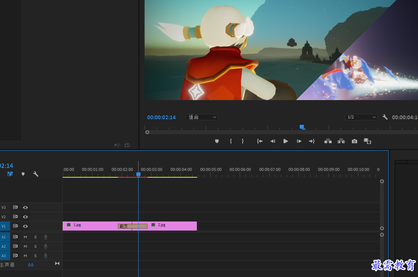Toggle sync lock on track A1
418x277 pixels.
pyautogui.click(x=15, y=237)
